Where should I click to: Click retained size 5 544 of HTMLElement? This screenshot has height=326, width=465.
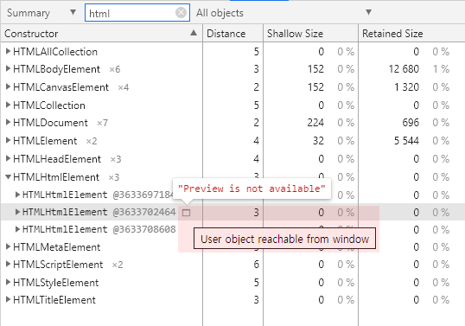(x=406, y=141)
